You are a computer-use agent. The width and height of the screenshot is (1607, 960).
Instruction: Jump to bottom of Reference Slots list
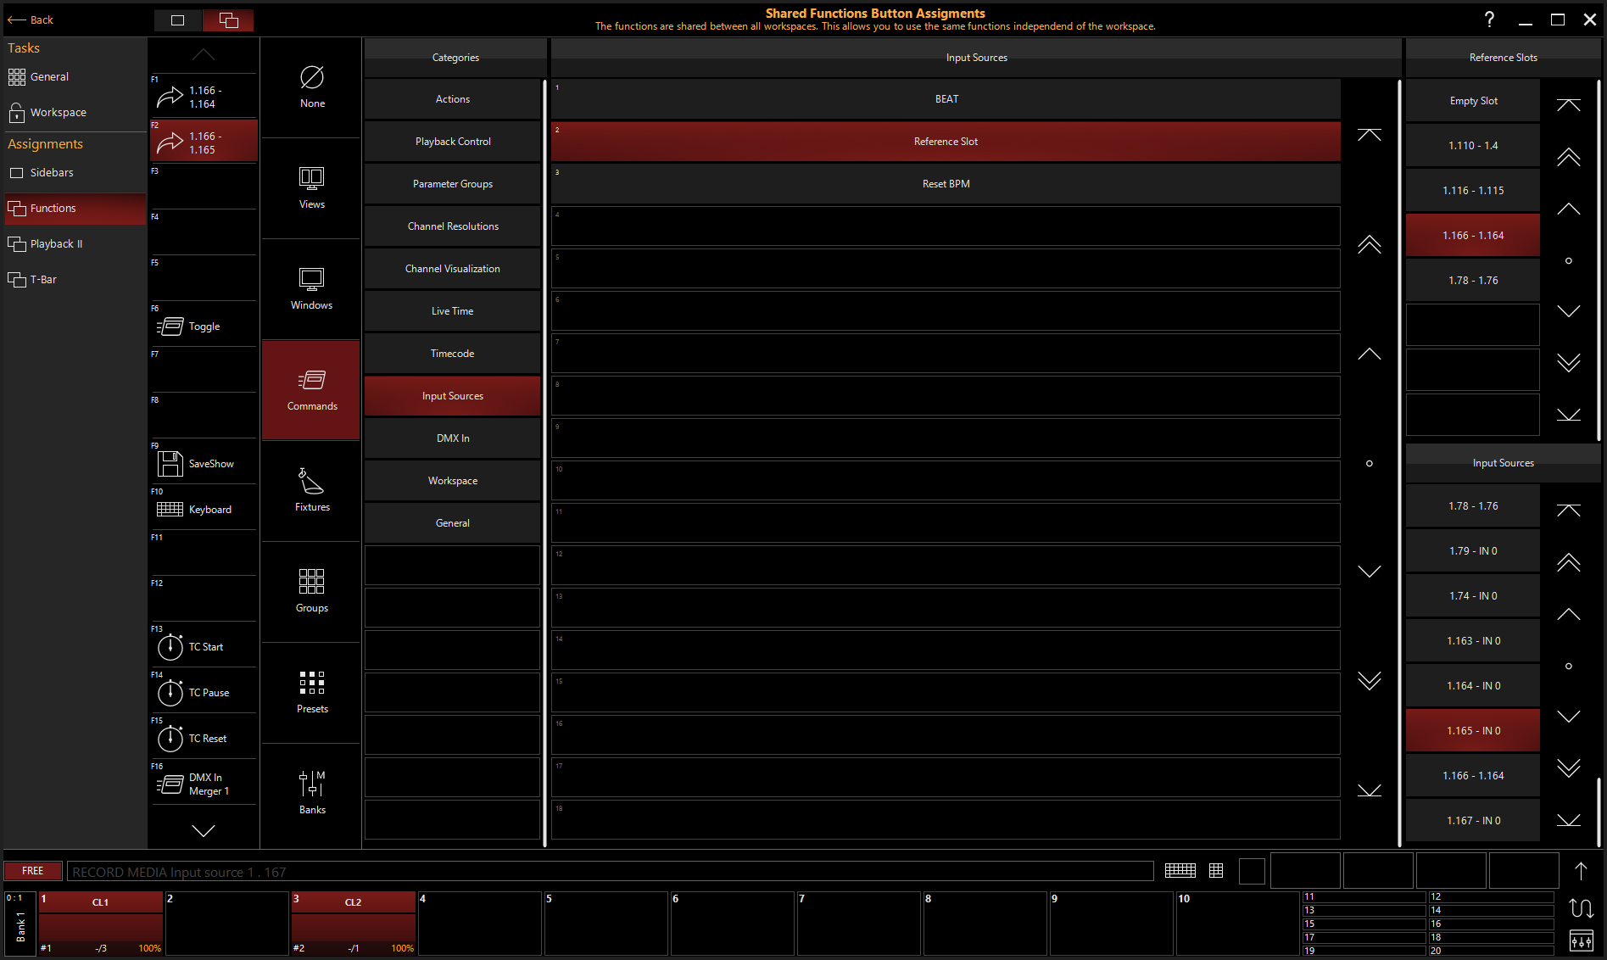point(1568,415)
